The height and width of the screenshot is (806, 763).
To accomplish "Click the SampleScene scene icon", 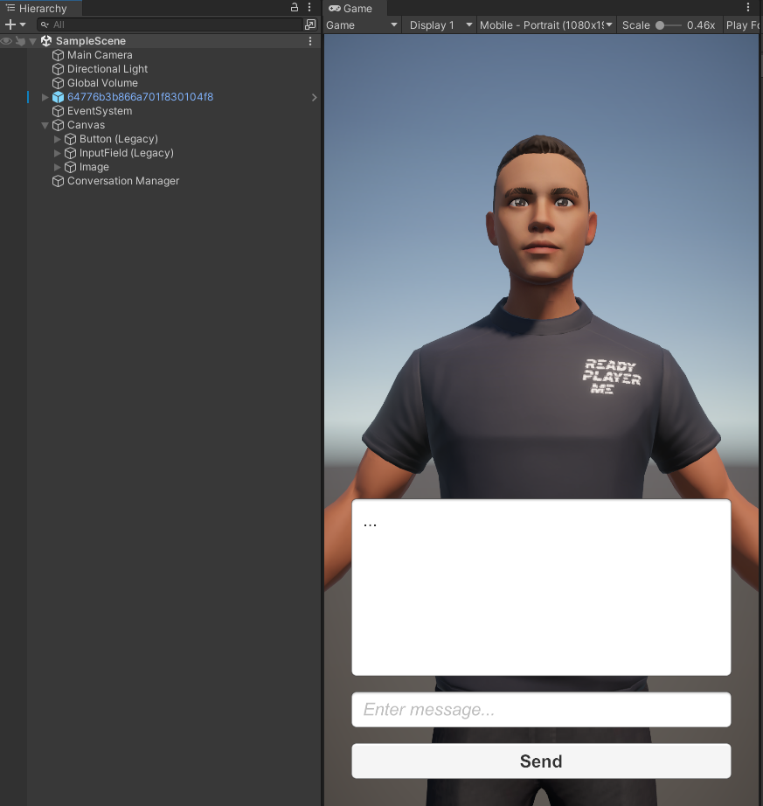I will [45, 40].
